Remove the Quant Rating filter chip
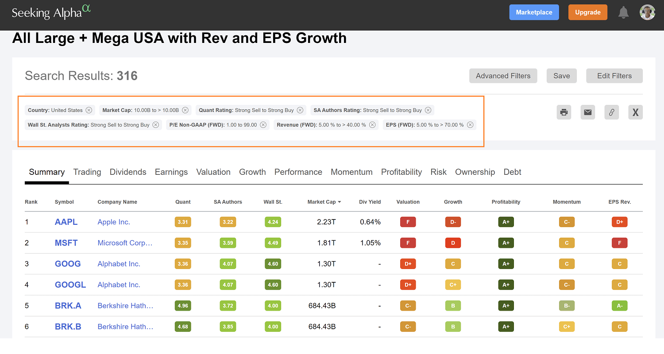664x354 pixels. click(x=300, y=110)
